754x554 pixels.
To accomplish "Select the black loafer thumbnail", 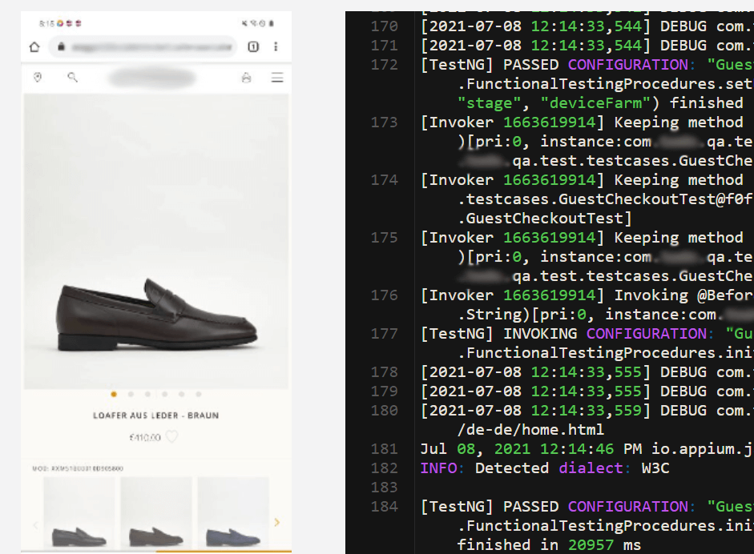I will pyautogui.click(x=79, y=513).
